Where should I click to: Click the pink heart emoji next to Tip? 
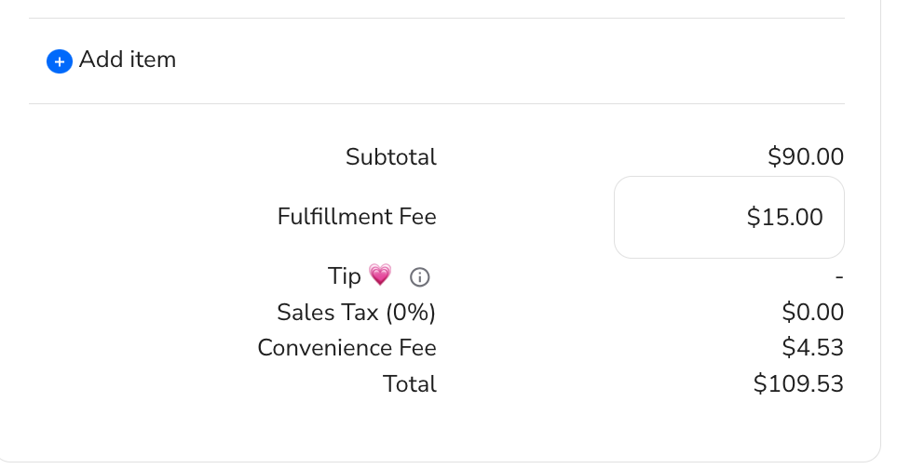(380, 275)
